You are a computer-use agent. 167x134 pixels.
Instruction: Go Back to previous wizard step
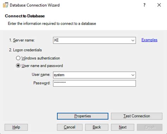coord(97,127)
